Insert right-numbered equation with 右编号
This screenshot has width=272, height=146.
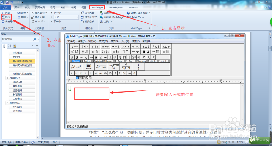pos(7,21)
